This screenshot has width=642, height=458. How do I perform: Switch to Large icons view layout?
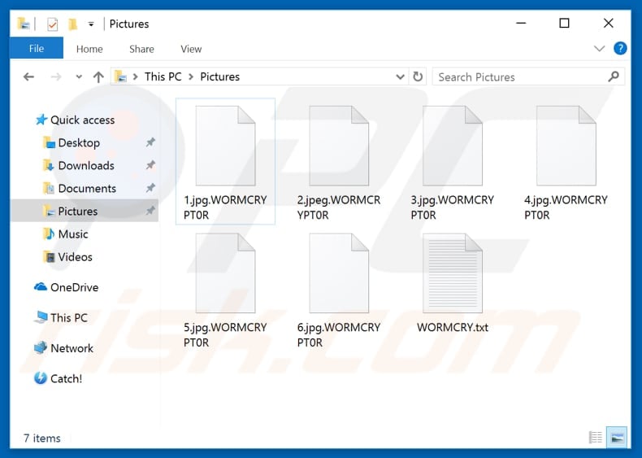pyautogui.click(x=617, y=438)
